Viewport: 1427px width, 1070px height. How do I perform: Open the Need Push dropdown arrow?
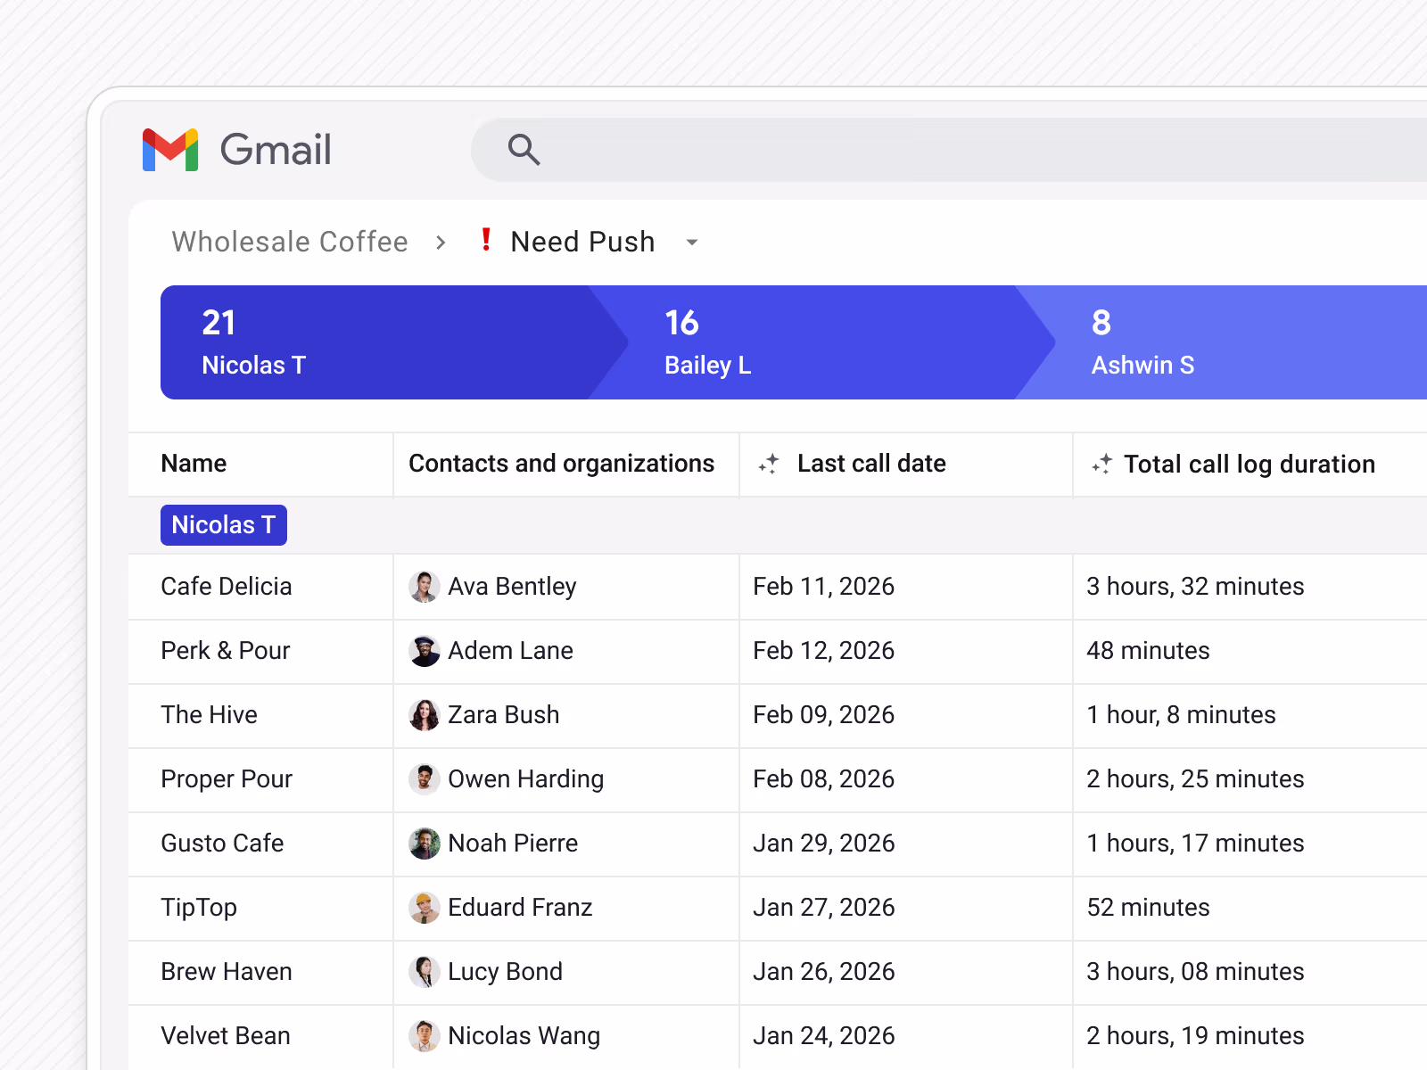click(x=692, y=243)
